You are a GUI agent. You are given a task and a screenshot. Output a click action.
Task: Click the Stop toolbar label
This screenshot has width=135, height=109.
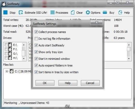click(x=12, y=13)
